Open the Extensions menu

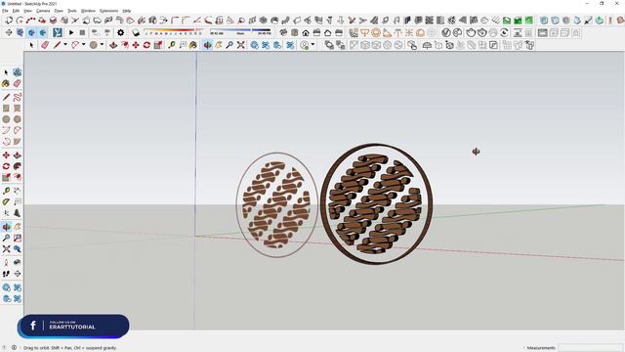click(x=108, y=11)
